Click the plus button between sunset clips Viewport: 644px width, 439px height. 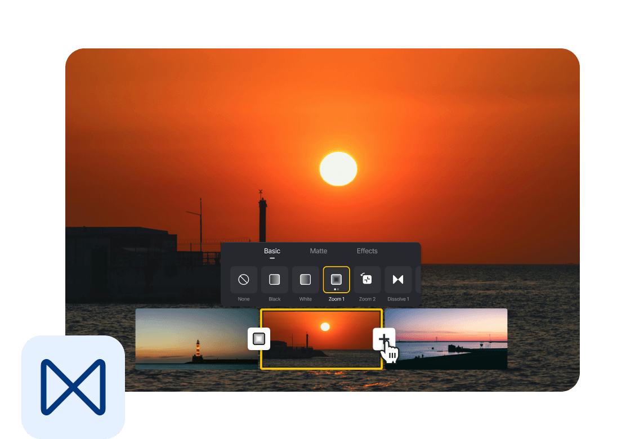click(383, 339)
